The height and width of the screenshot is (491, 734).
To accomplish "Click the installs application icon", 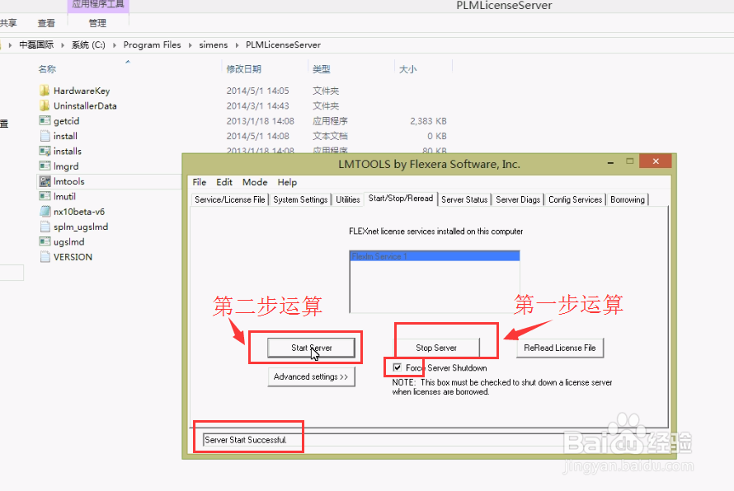I will tap(45, 151).
